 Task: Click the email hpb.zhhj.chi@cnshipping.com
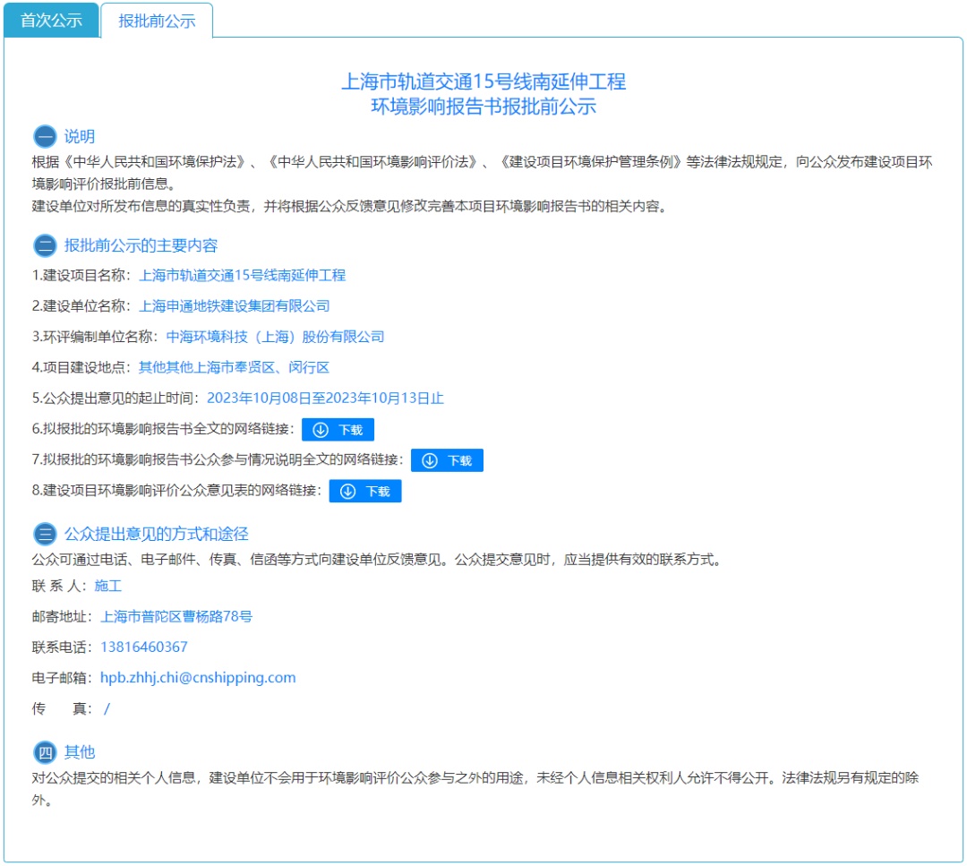tap(198, 678)
